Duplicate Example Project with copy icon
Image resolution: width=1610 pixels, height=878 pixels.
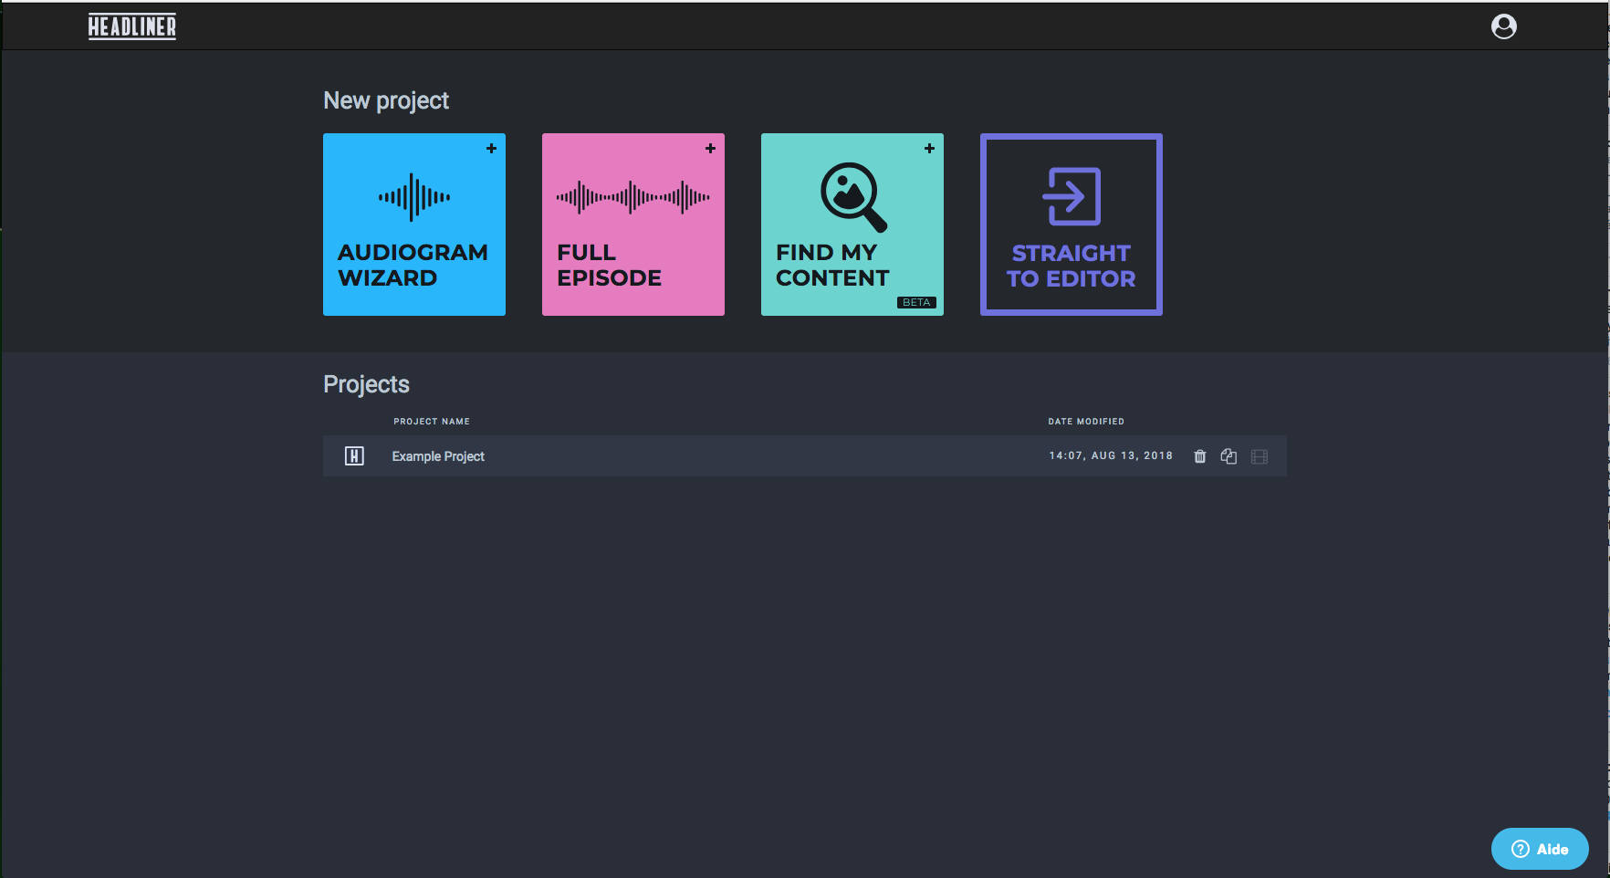tap(1228, 456)
